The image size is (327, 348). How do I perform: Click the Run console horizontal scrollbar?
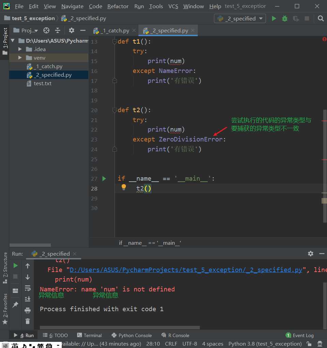coord(120,328)
